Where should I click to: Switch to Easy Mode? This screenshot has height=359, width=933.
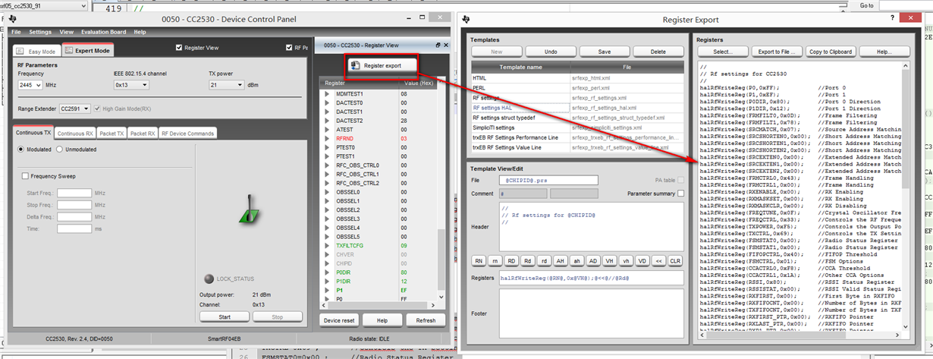pyautogui.click(x=36, y=51)
